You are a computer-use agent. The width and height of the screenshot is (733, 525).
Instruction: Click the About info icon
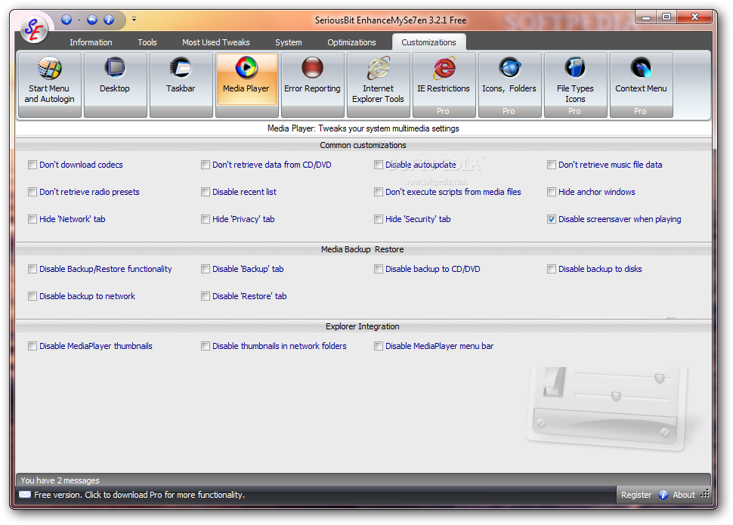click(x=663, y=495)
